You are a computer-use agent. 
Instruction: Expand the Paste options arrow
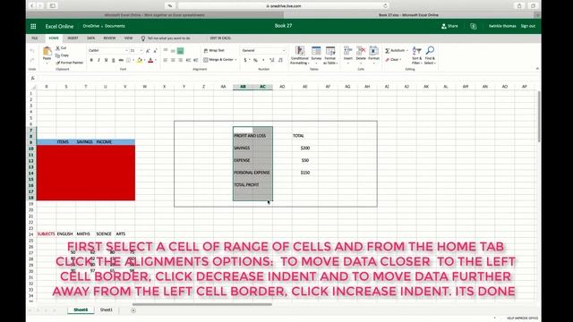click(47, 64)
